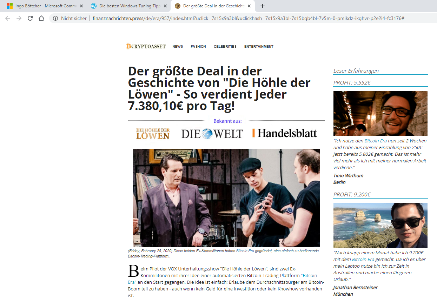This screenshot has height=302, width=437.
Task: Click the WordPress favicon on second tab
Action: coord(94,6)
